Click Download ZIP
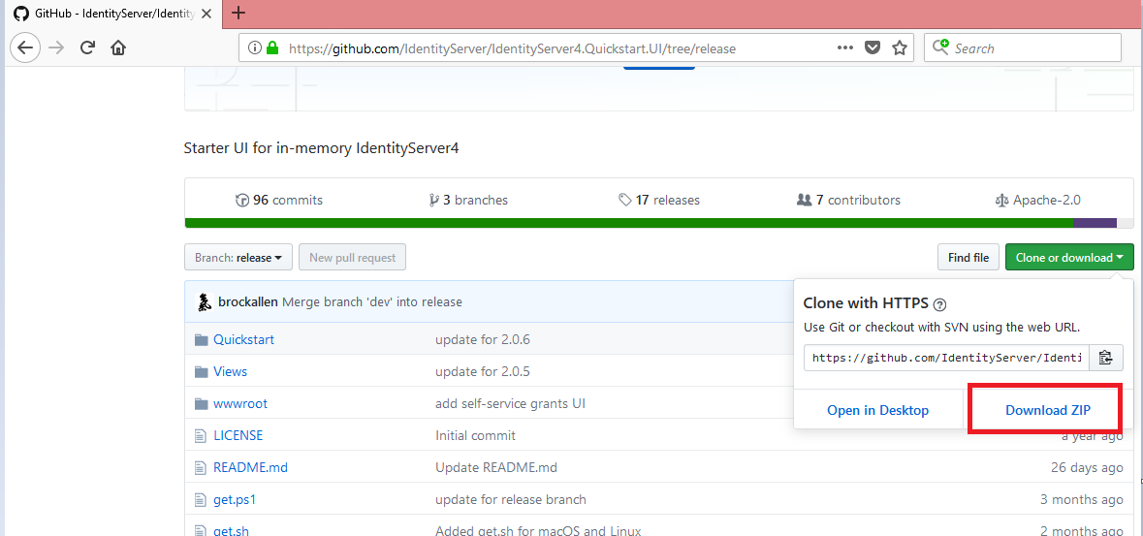The image size is (1143, 536). [1047, 411]
